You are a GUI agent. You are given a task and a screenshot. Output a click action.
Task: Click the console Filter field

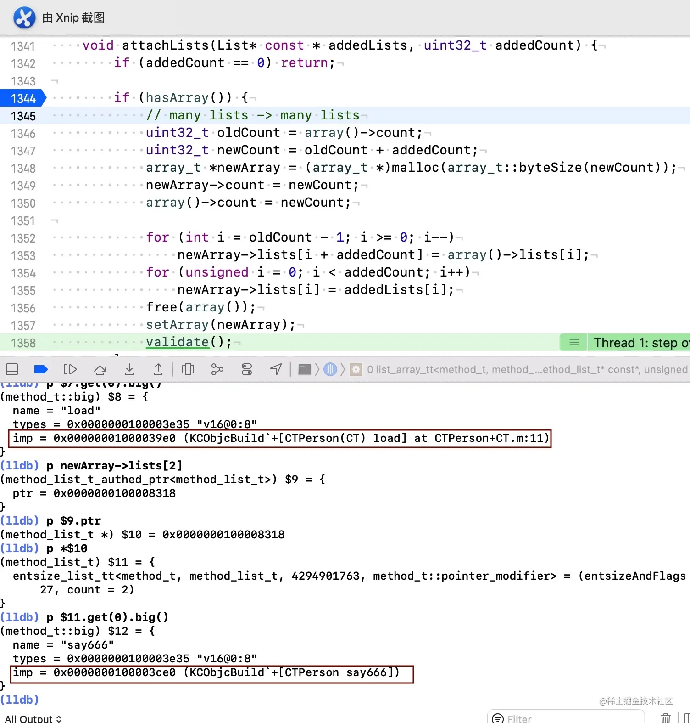[x=567, y=718]
